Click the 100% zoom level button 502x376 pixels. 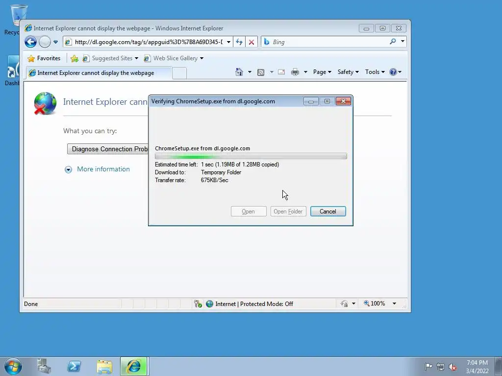(374, 304)
